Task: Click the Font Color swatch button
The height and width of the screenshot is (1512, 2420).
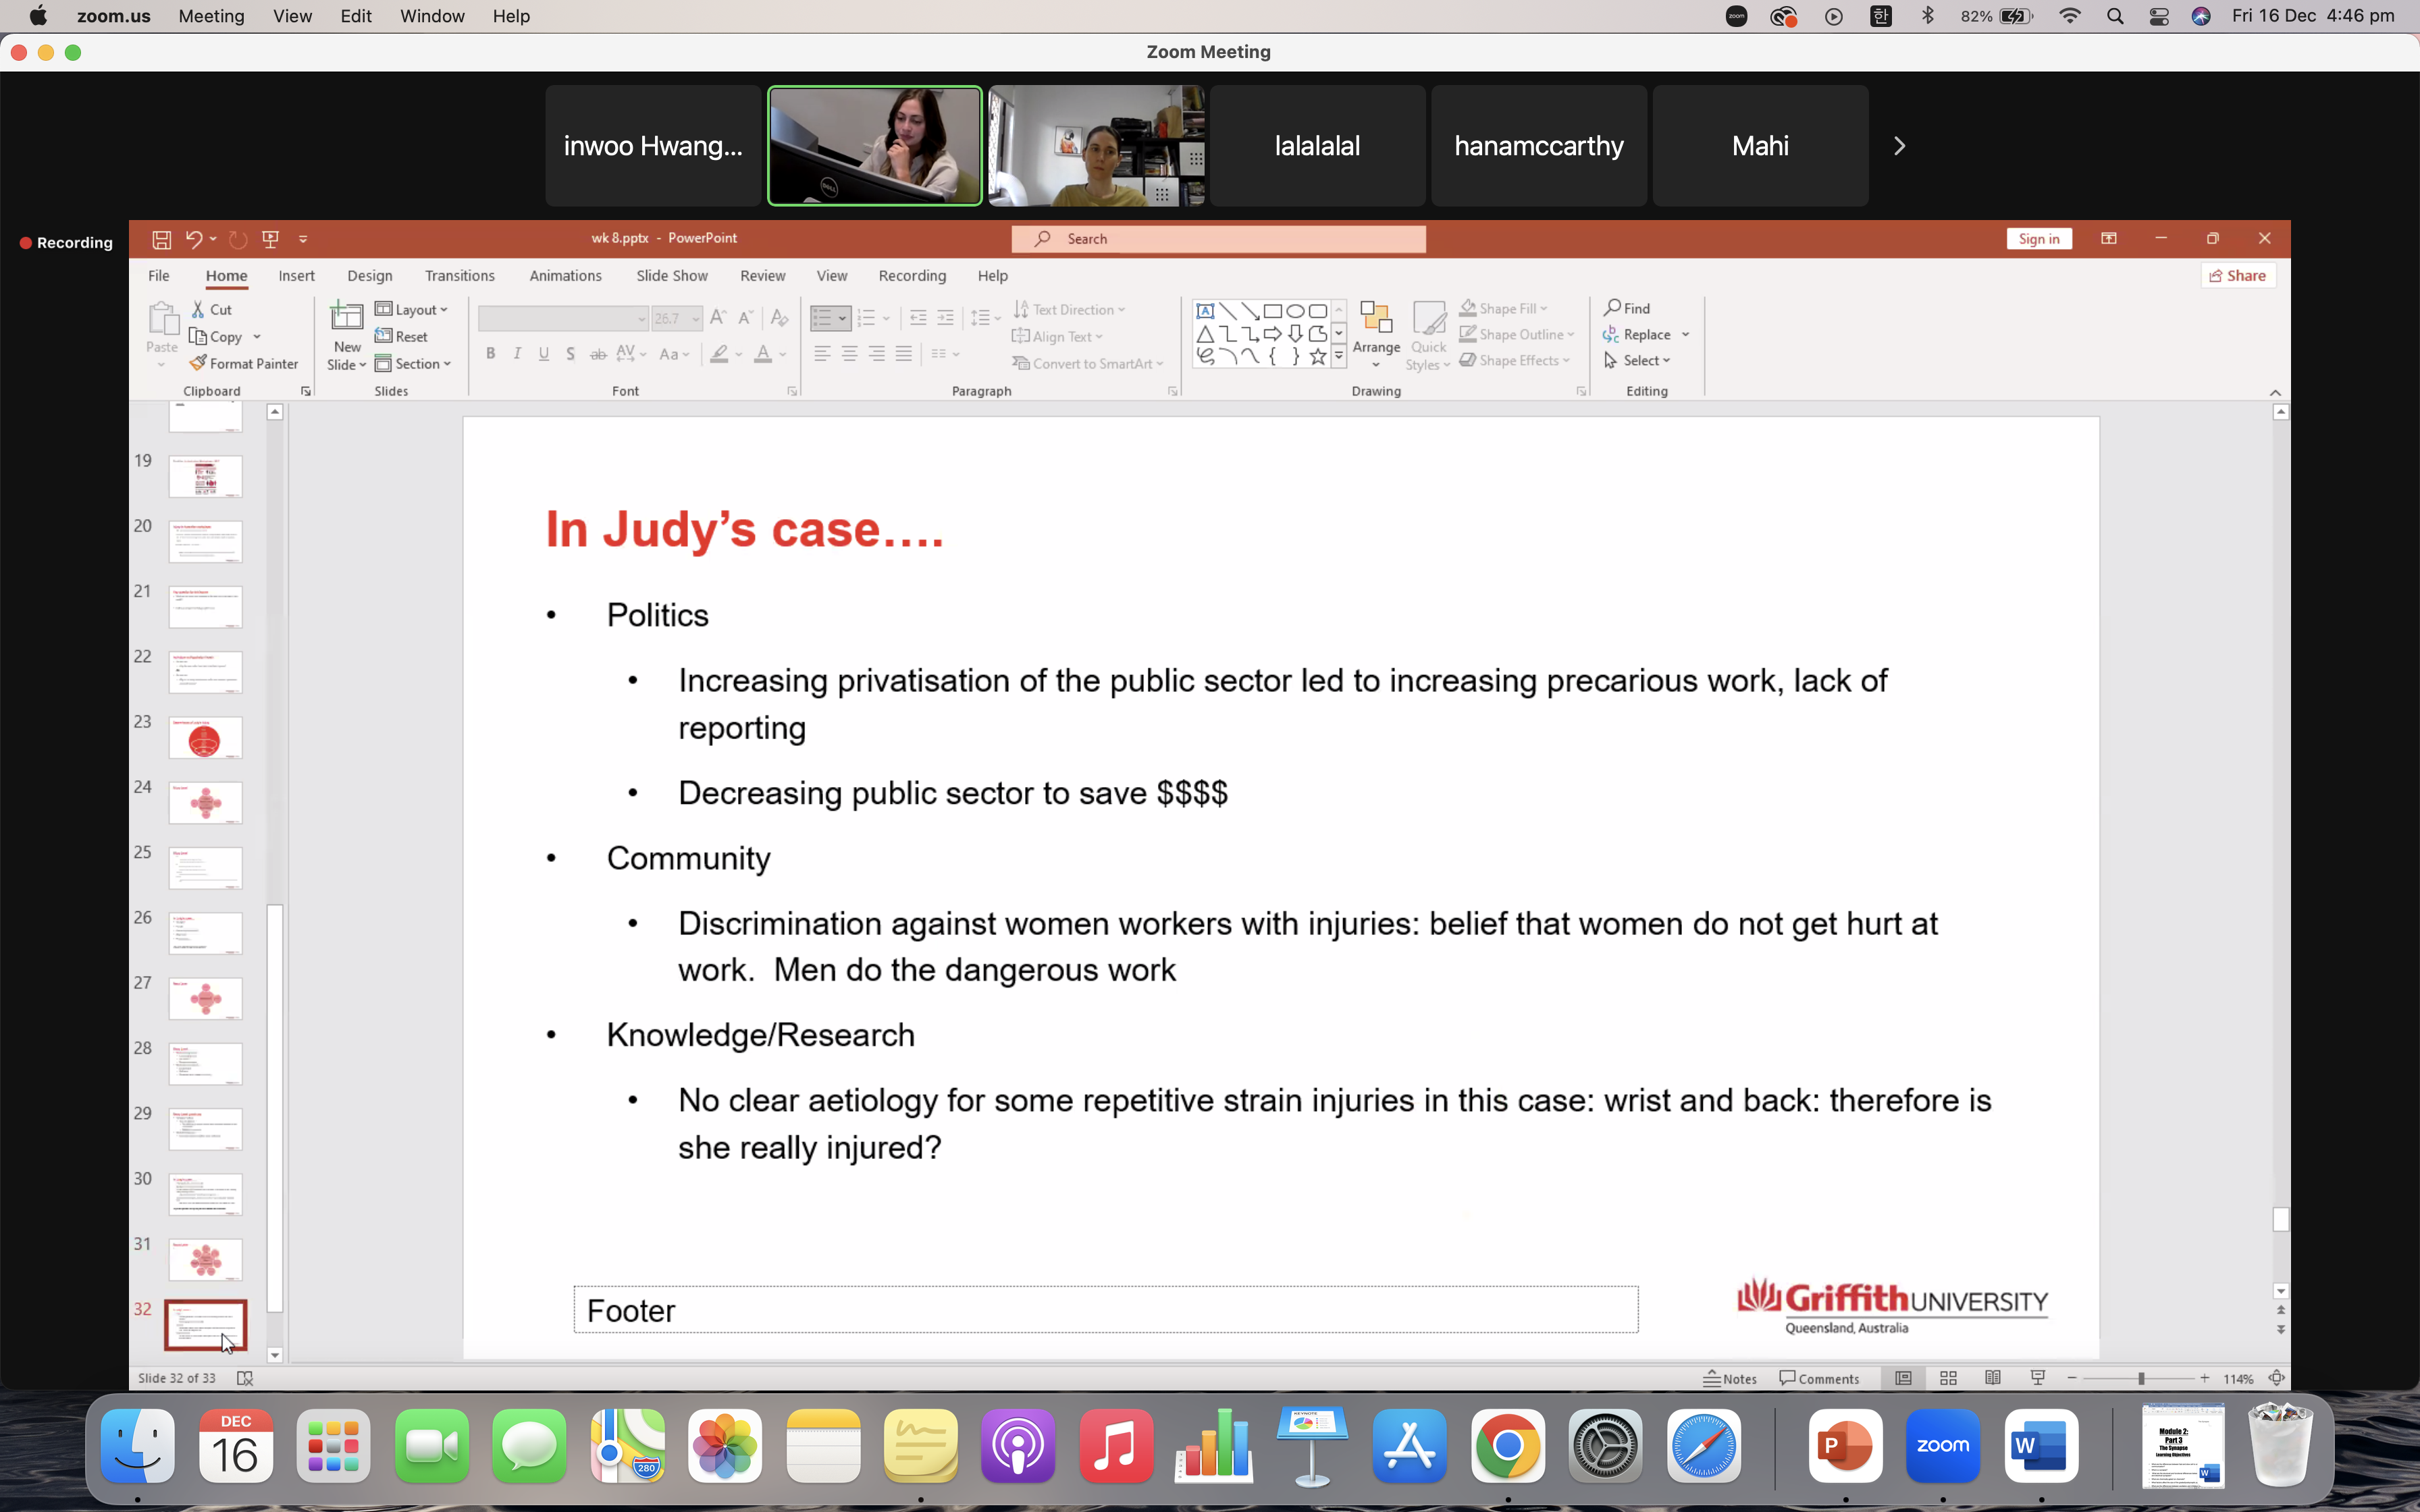Action: pyautogui.click(x=762, y=354)
